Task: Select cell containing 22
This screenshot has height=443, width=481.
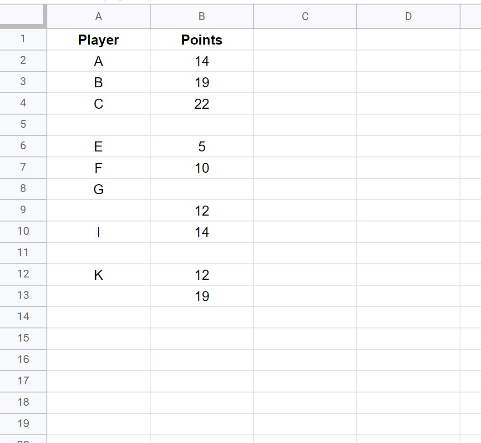Action: point(202,104)
